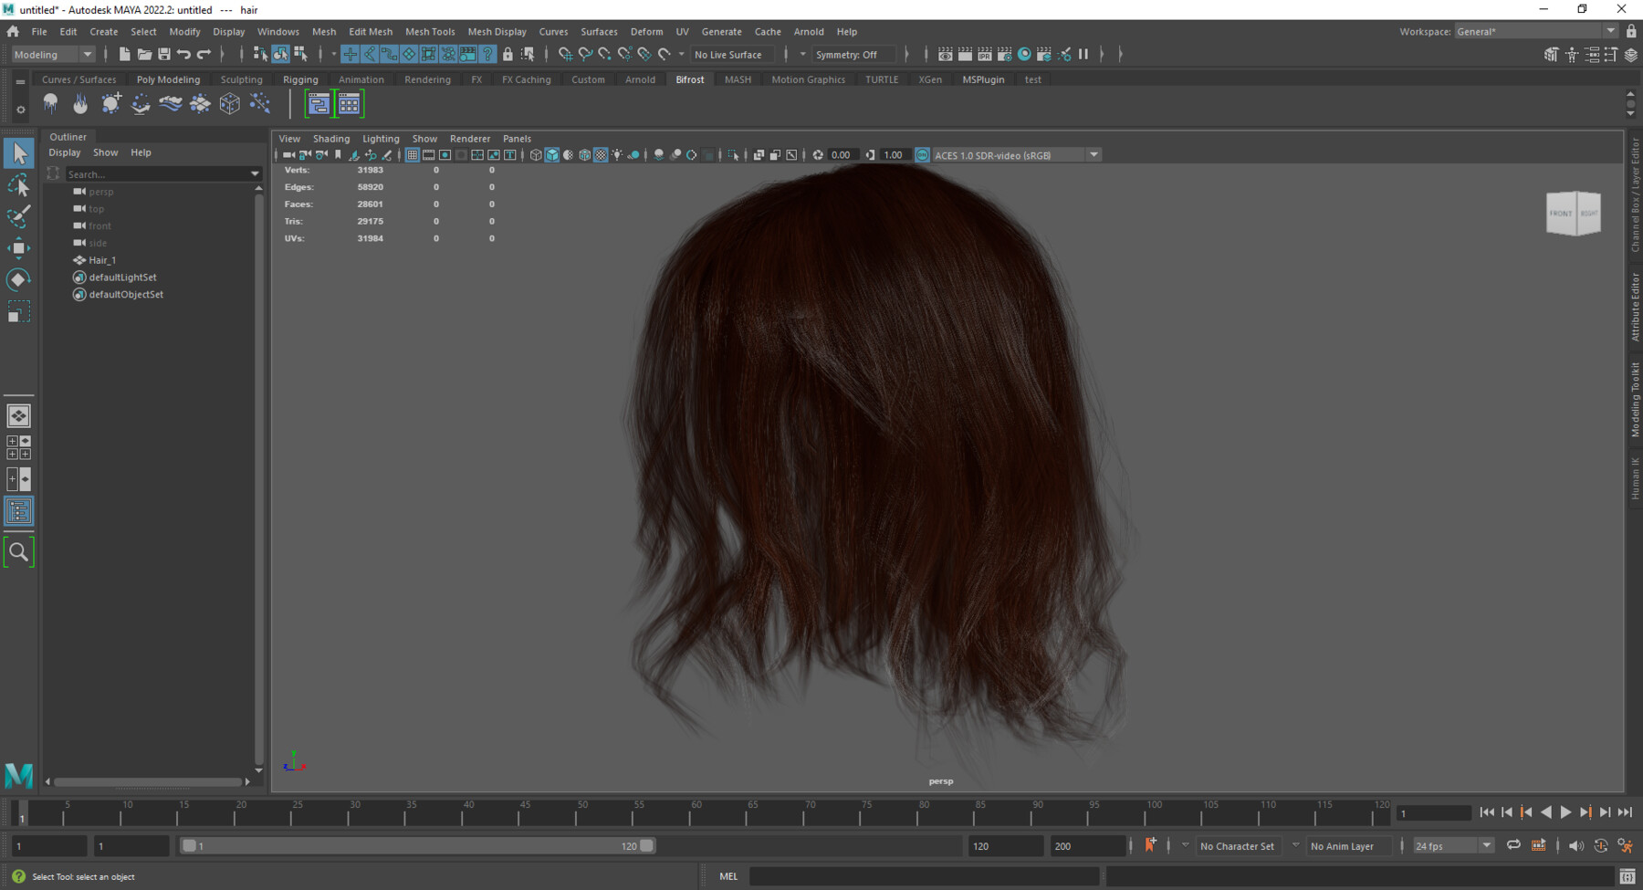Open the Modeling menu set dropdown
The width and height of the screenshot is (1643, 890).
tap(53, 55)
